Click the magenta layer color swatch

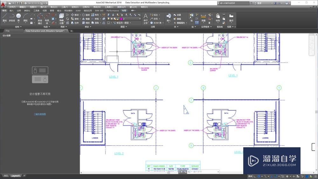click(121, 19)
